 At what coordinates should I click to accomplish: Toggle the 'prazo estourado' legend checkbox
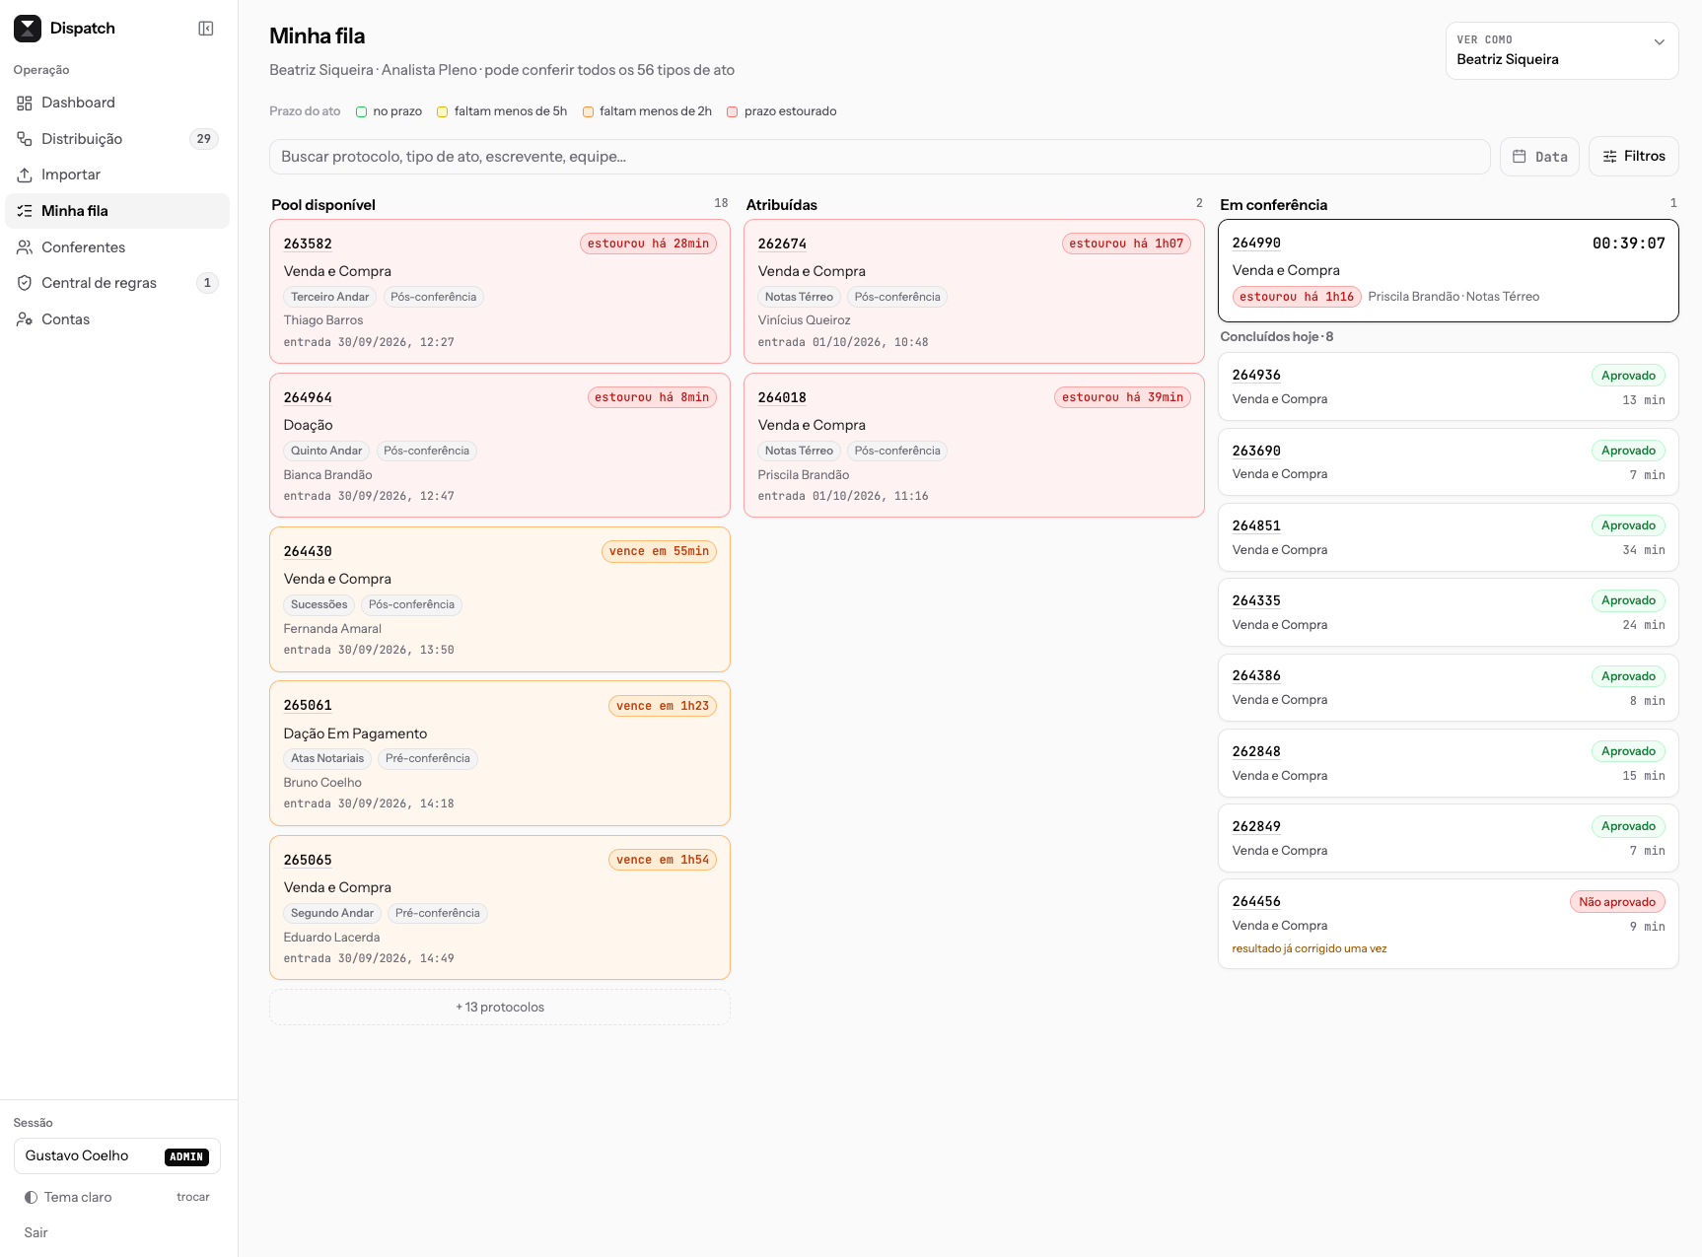[733, 111]
